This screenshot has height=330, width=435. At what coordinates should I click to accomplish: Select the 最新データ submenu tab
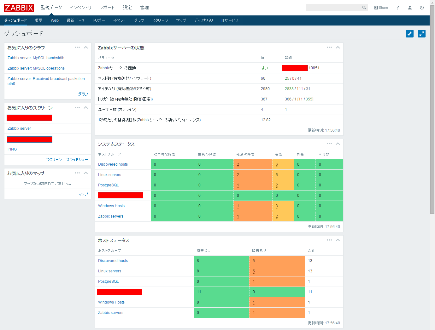pos(76,20)
